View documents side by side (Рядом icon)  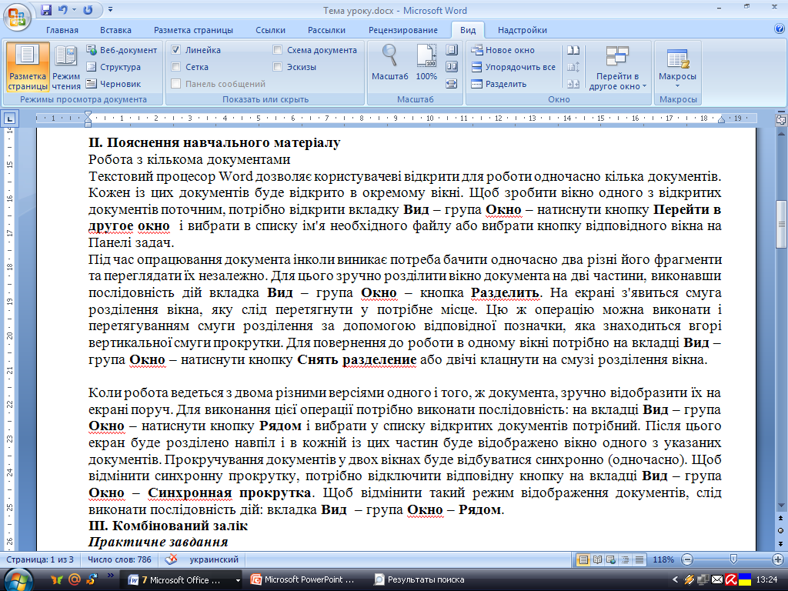(x=573, y=50)
